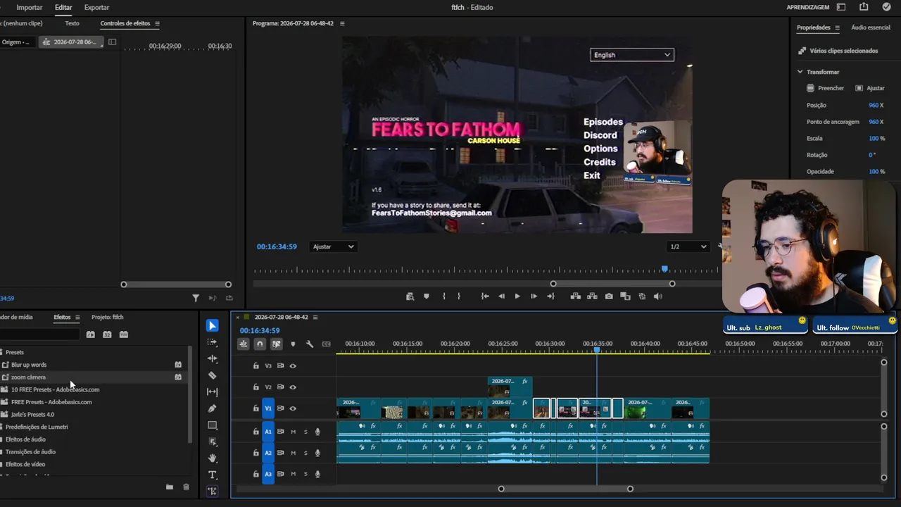This screenshot has width=901, height=507.
Task: Step forward one frame
Action: click(x=534, y=296)
